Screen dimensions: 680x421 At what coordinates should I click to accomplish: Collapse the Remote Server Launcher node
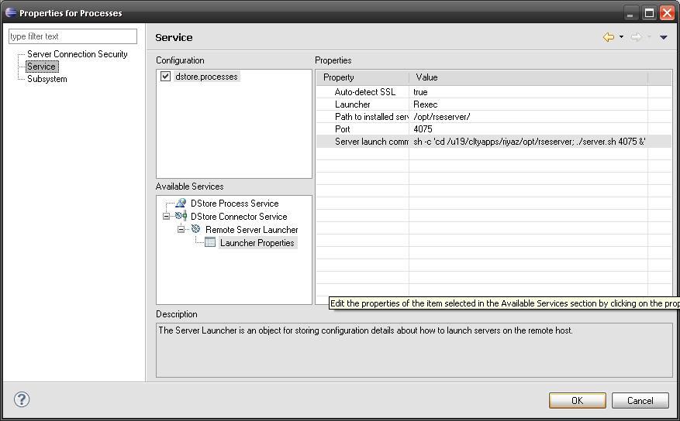click(x=181, y=230)
